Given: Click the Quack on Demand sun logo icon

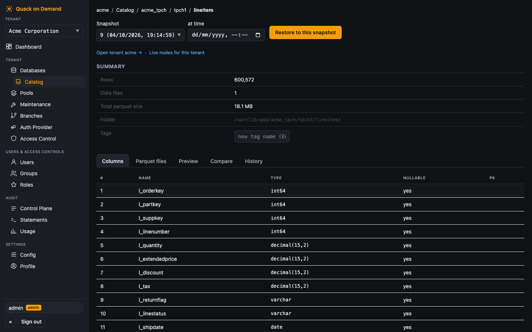Looking at the screenshot, I should (x=9, y=9).
